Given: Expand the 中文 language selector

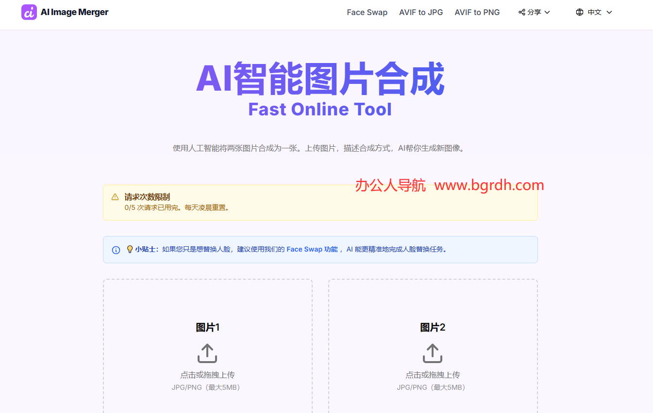Looking at the screenshot, I should tap(594, 12).
